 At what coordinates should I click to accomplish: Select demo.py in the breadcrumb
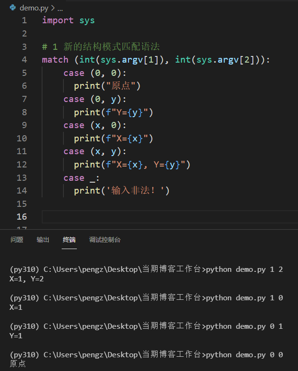point(34,8)
